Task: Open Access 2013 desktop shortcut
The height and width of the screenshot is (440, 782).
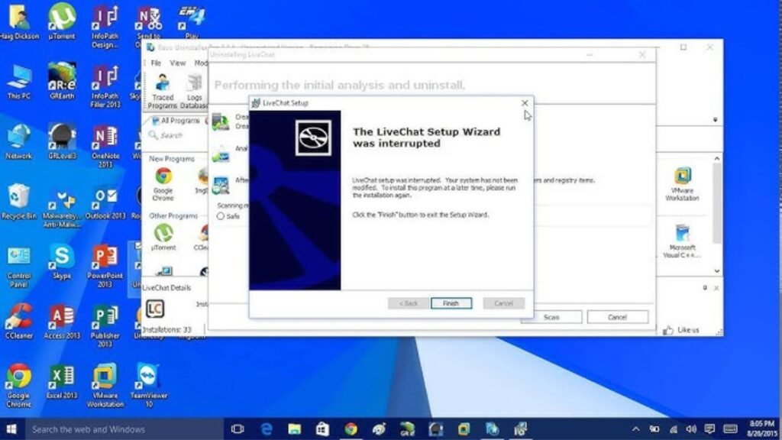Action: pos(62,322)
